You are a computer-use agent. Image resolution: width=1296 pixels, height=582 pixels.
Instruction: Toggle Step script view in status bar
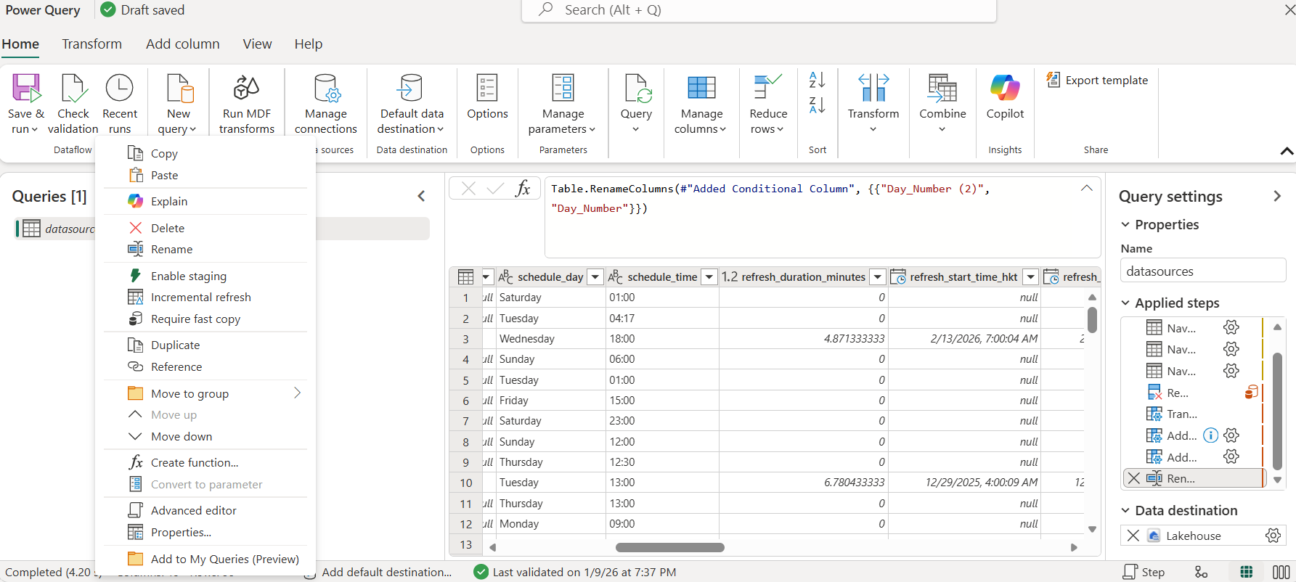tap(1144, 572)
